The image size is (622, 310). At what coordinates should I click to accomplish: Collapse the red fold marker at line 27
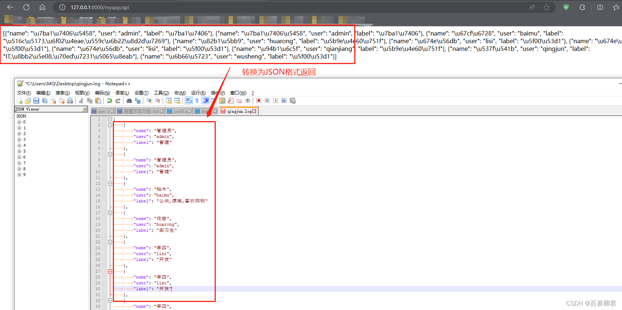(110, 271)
